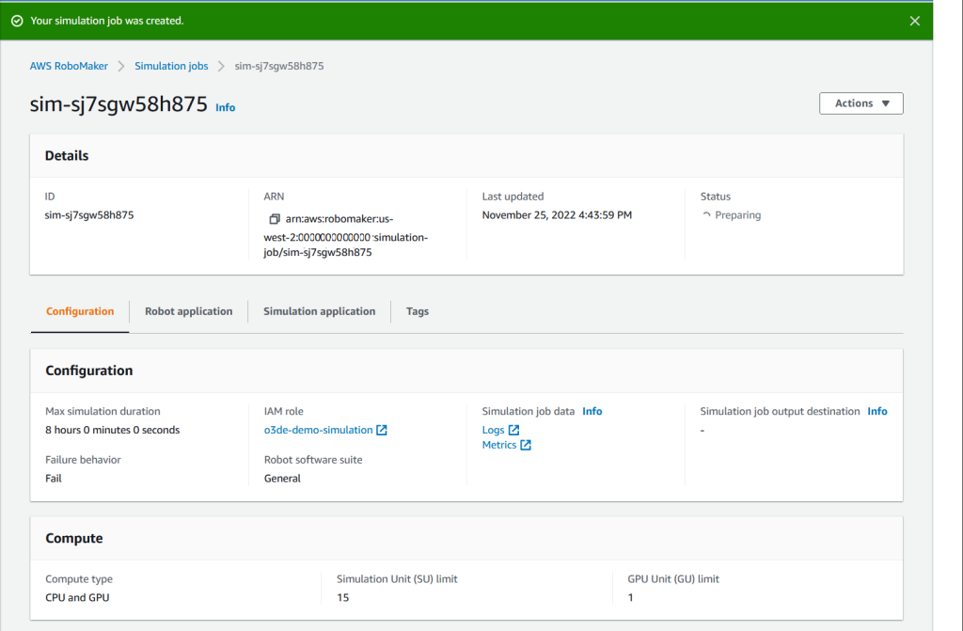
Task: Click the Configuration panel heading
Action: point(89,371)
